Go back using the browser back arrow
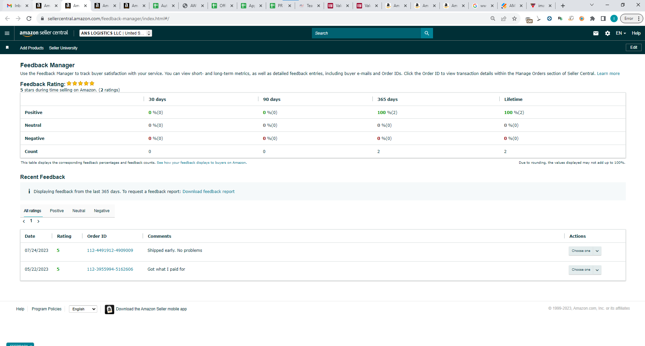645x346 pixels. [x=7, y=18]
